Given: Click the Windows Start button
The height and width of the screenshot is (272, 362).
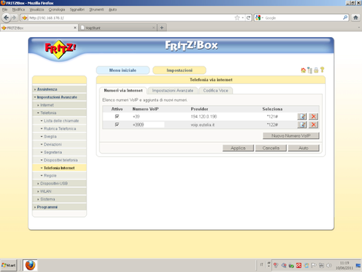Looking at the screenshot, I should pos(8,265).
